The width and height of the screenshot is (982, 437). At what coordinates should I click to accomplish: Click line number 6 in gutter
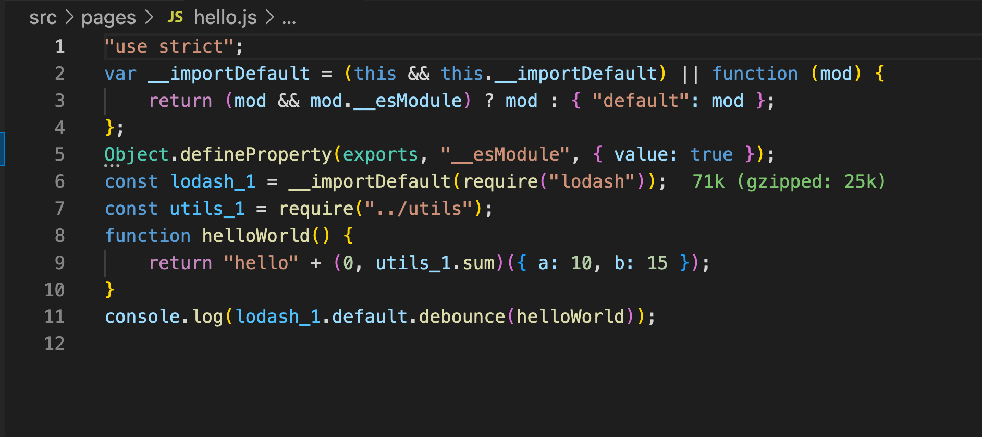[60, 181]
